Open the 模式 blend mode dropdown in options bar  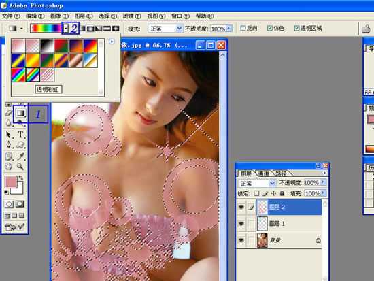click(x=179, y=29)
